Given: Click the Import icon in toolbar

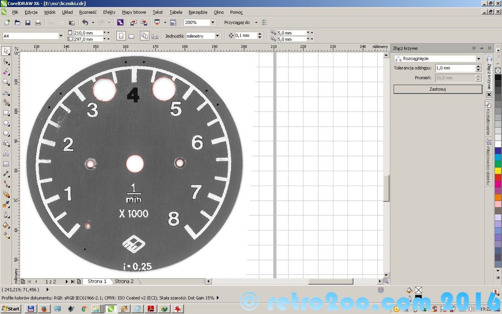Looking at the screenshot, I should 134,22.
